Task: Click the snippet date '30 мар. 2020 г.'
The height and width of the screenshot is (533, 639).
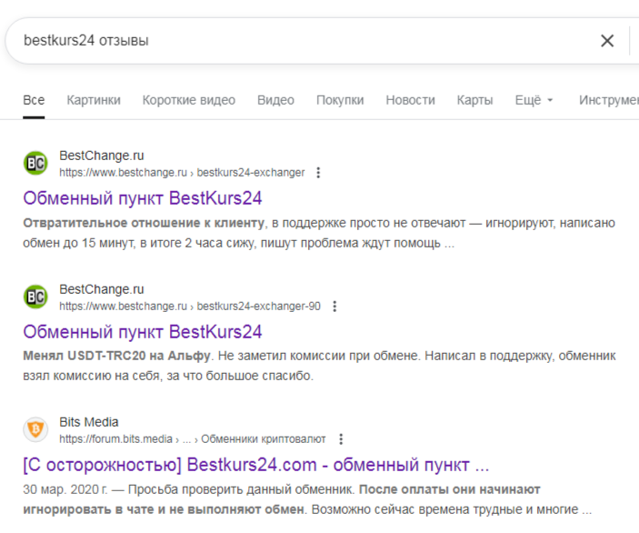Action: 65,489
